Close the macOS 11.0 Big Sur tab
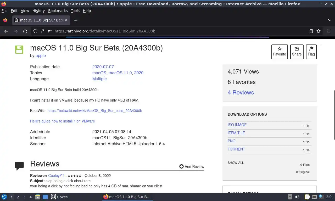The height and width of the screenshot is (201, 335). 66,20
